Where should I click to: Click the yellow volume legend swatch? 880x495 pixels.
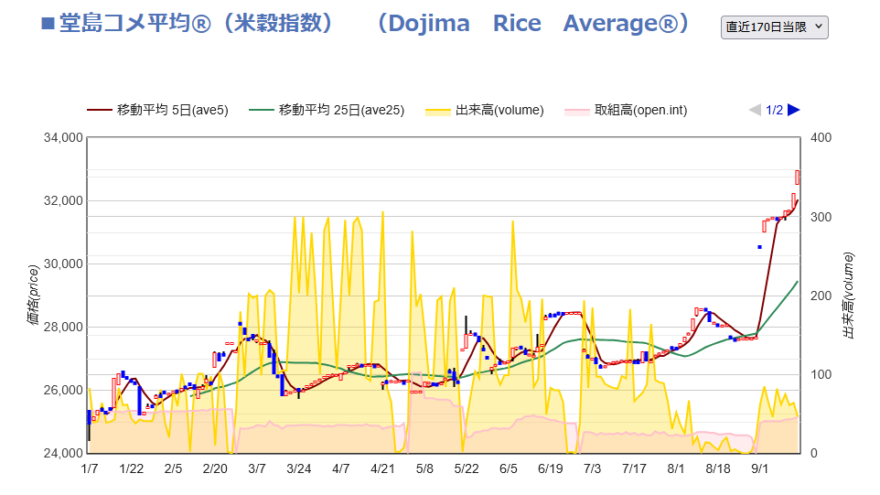[438, 111]
